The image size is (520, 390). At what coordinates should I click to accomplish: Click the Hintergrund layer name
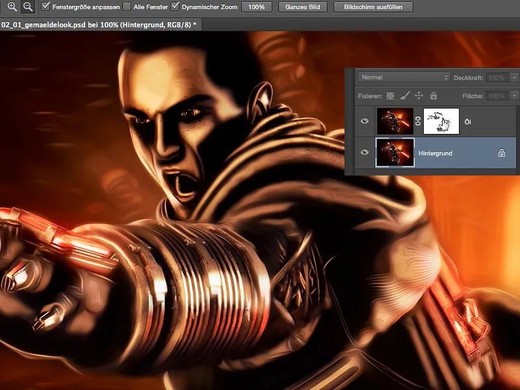pyautogui.click(x=435, y=153)
